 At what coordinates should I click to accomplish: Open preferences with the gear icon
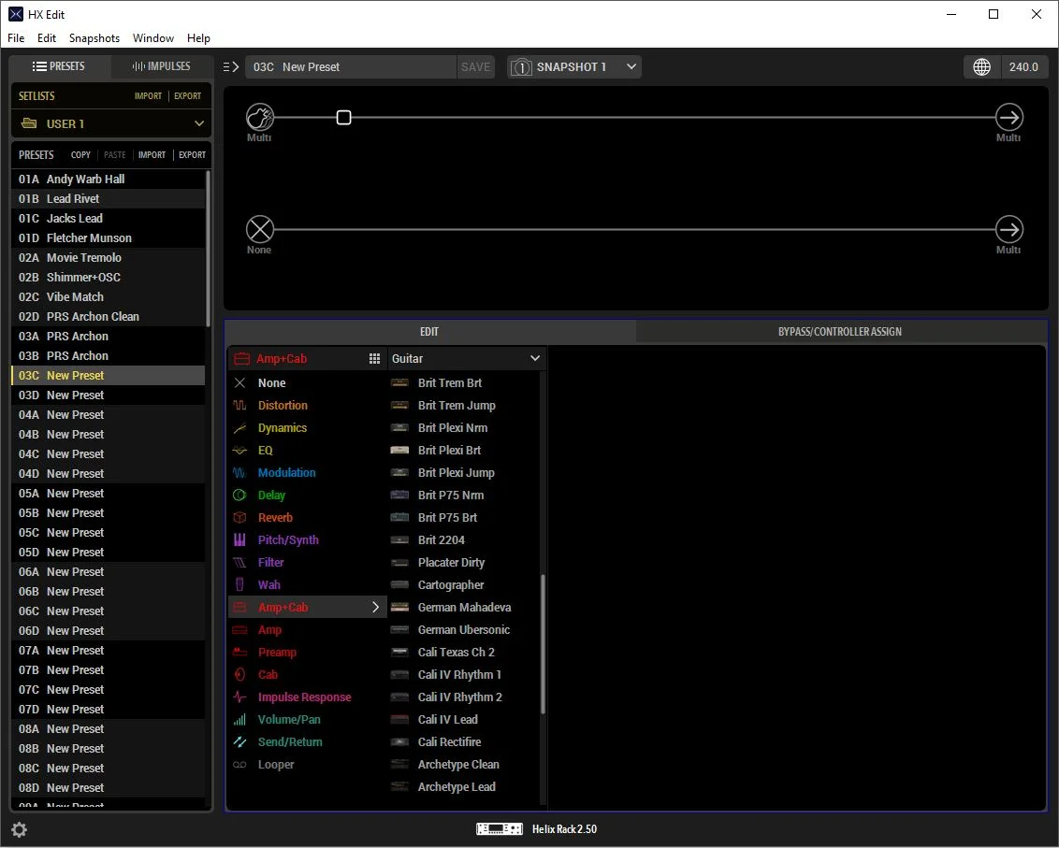[20, 830]
